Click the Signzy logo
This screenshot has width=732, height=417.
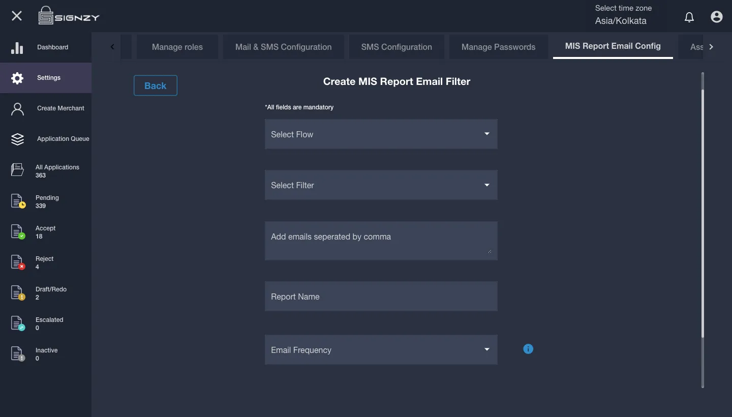(x=69, y=16)
